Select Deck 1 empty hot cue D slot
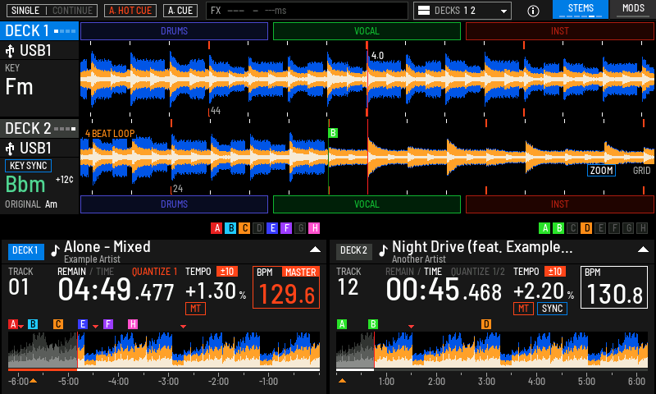656x394 pixels. point(258,228)
